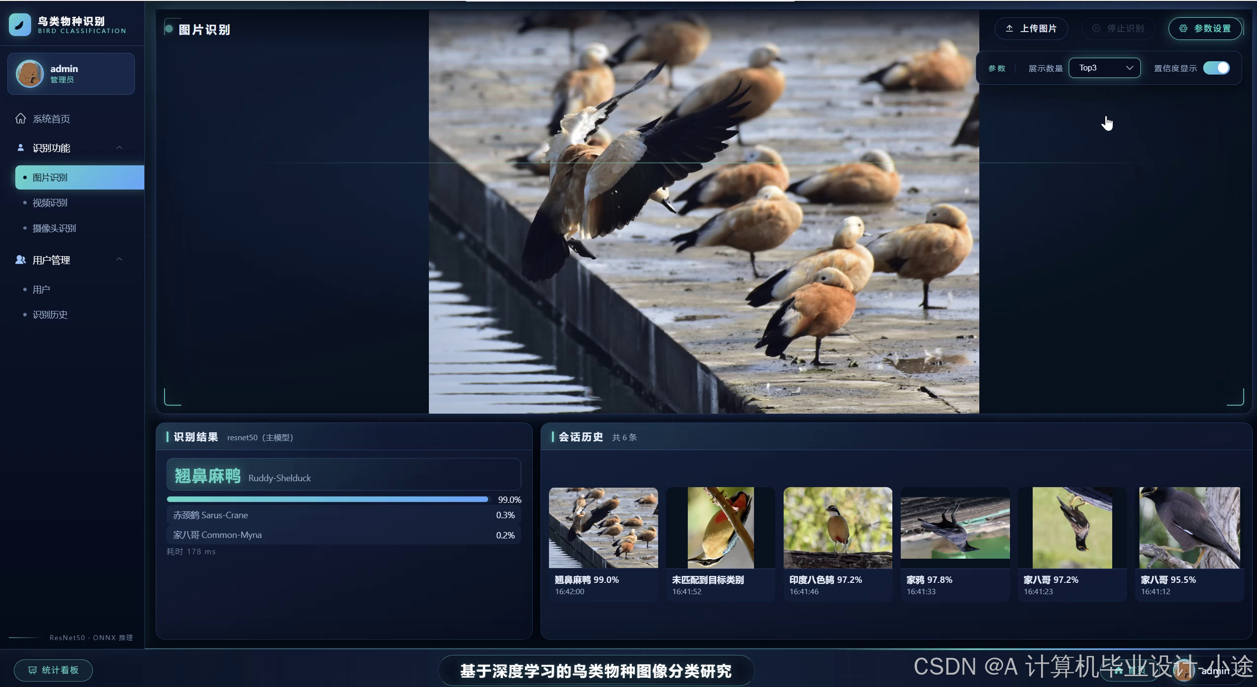Click the main ruddy shelduck preview image

click(704, 212)
